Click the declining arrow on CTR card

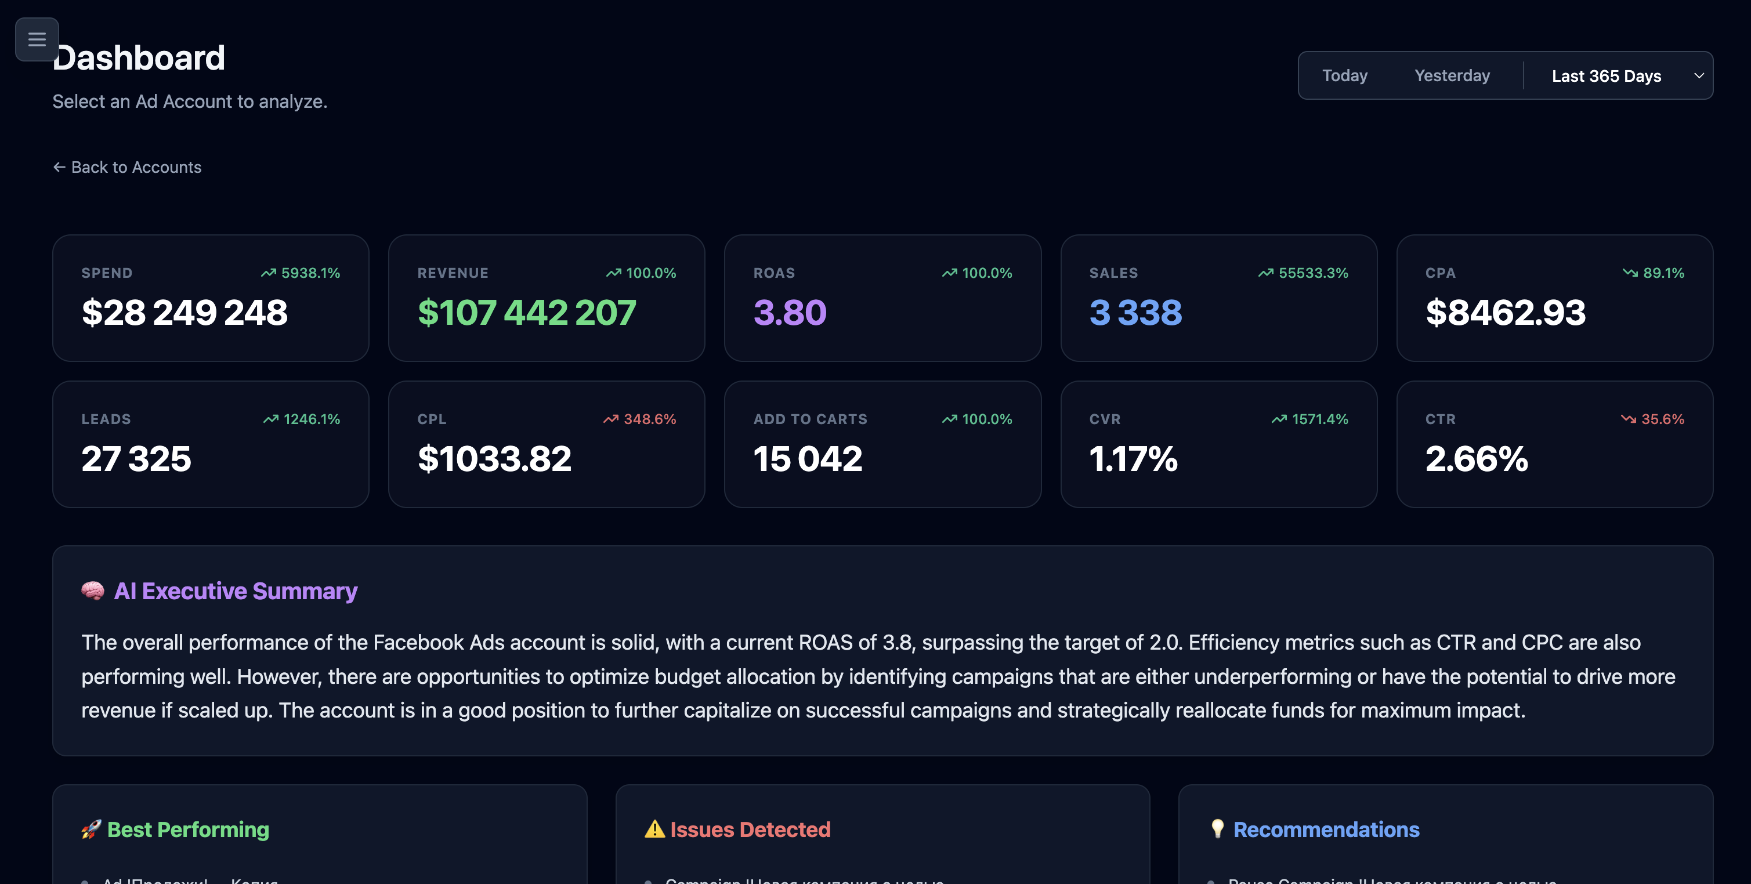click(1629, 419)
